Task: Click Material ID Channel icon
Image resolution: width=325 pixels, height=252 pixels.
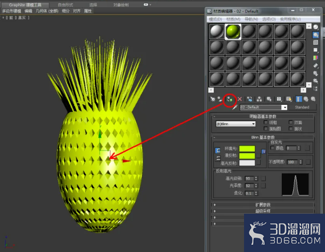Action: (x=279, y=99)
